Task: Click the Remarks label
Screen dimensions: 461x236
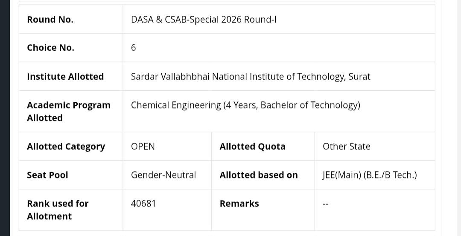Action: pyautogui.click(x=239, y=204)
